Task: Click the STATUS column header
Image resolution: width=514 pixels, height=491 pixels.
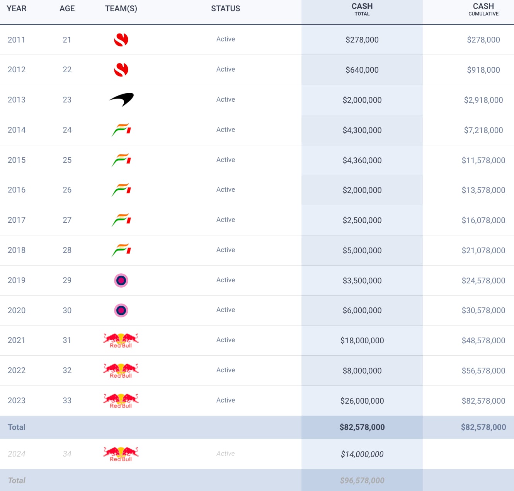Action: [225, 9]
